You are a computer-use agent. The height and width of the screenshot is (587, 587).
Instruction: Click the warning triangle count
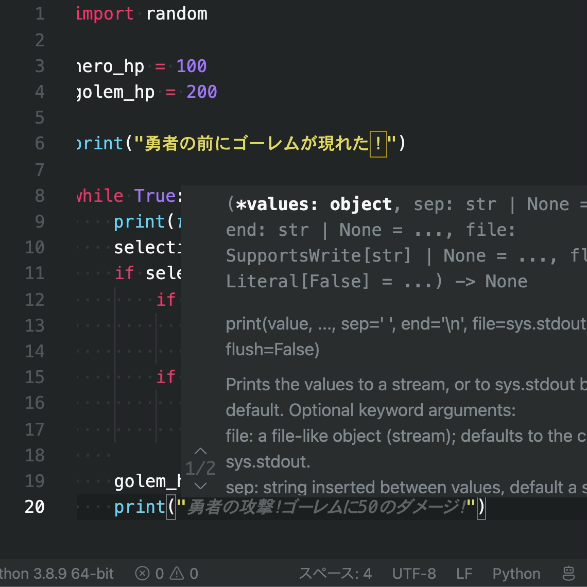click(184, 574)
